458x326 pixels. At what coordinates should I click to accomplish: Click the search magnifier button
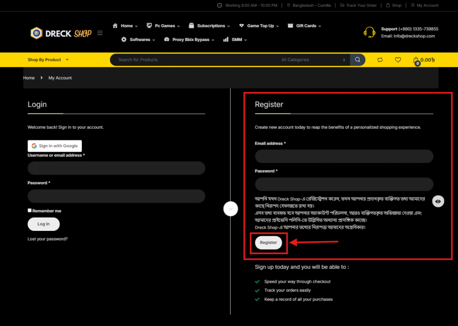[357, 60]
